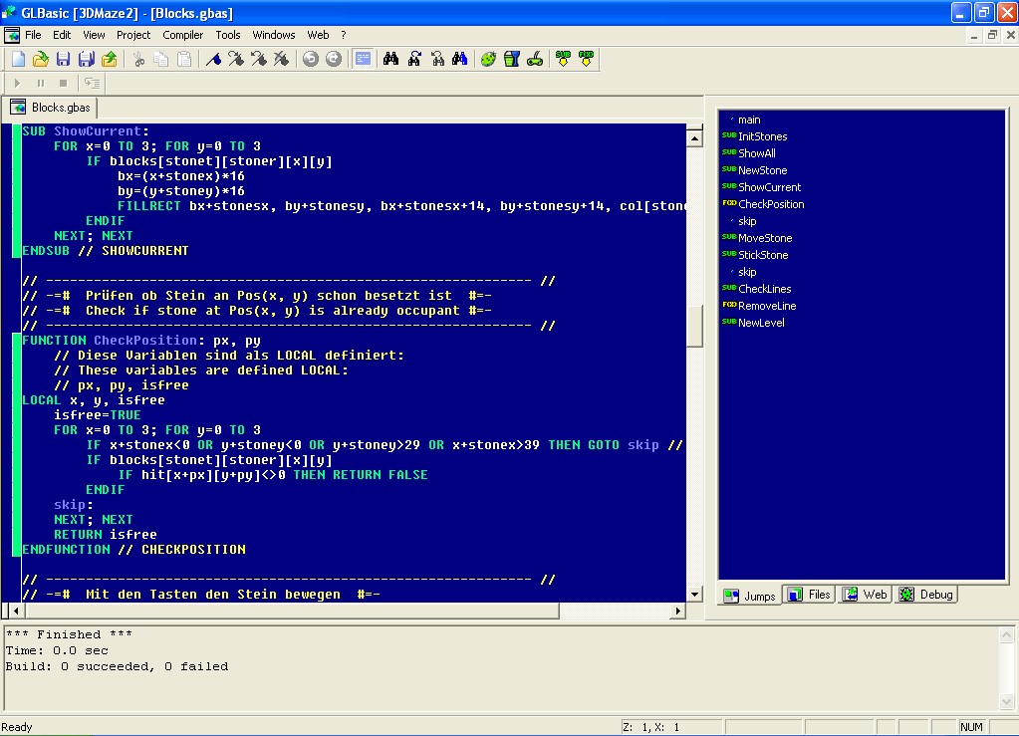Click the Save All double-floppy icon
1019x736 pixels.
pos(86,59)
